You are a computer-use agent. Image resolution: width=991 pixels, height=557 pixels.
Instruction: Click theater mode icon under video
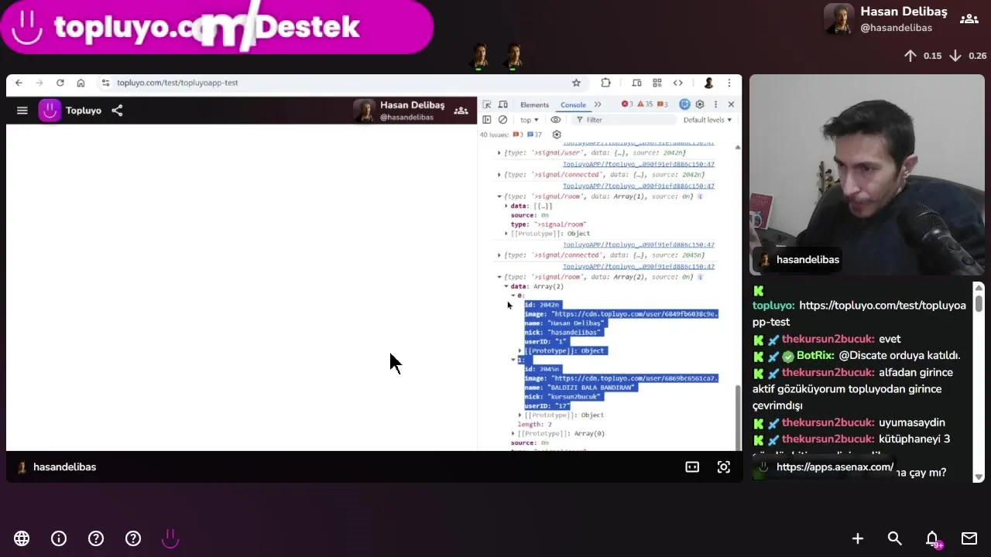pyautogui.click(x=692, y=467)
